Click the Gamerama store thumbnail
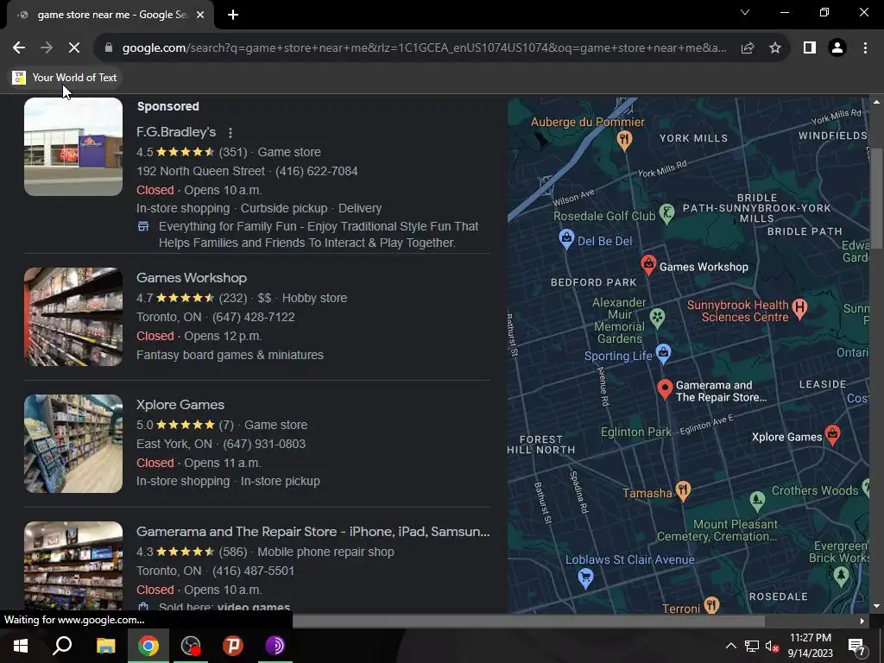This screenshot has width=884, height=663. coord(73,565)
